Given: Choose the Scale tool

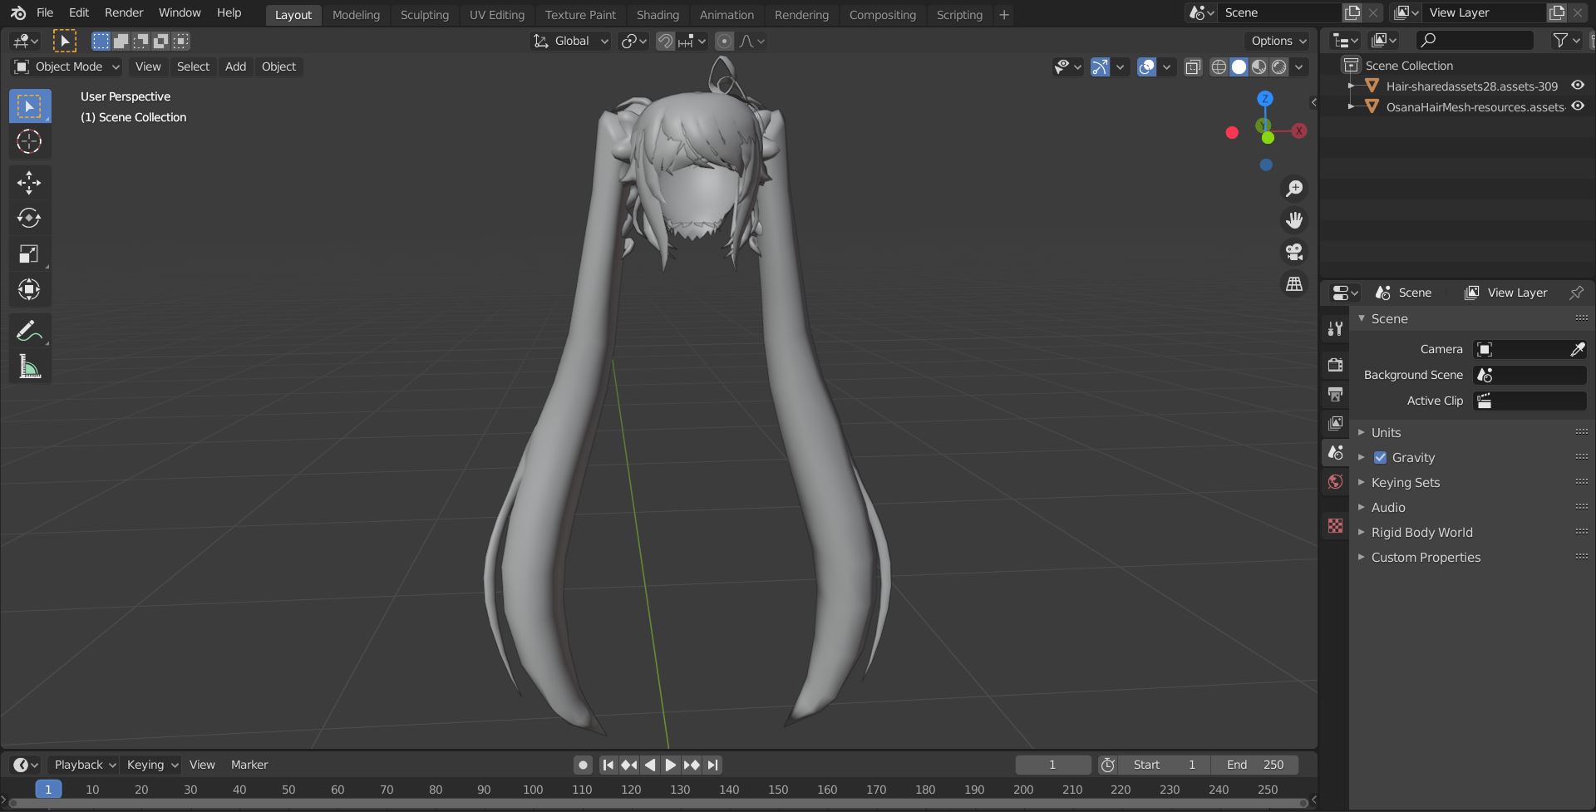Looking at the screenshot, I should click(x=29, y=254).
